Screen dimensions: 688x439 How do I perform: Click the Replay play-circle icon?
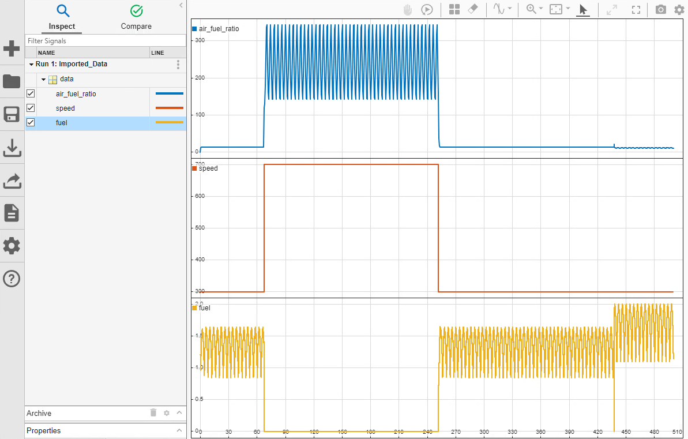click(427, 10)
